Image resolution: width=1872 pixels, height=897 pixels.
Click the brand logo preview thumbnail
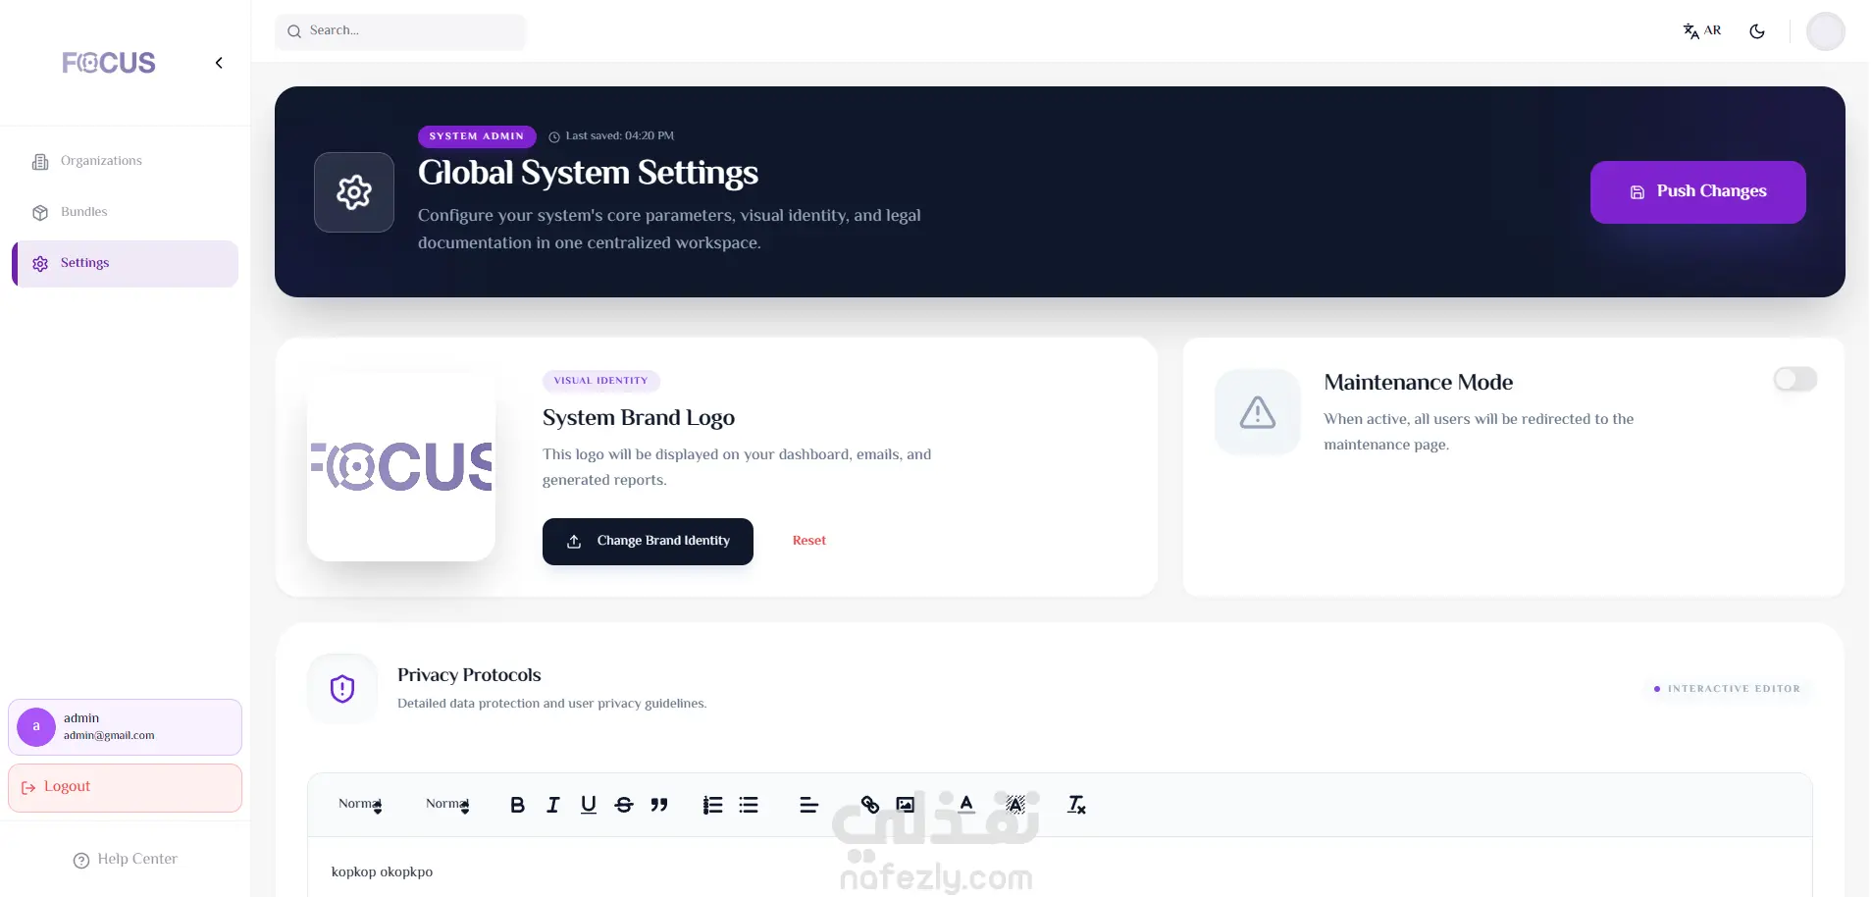pyautogui.click(x=401, y=467)
